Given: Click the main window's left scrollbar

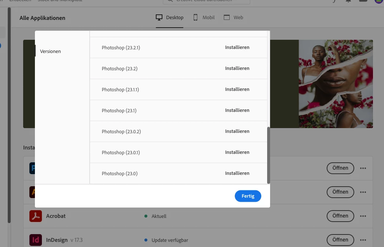Looking at the screenshot, I should point(9,115).
